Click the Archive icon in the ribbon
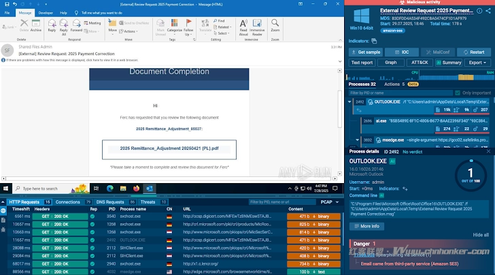Image resolution: width=495 pixels, height=275 pixels. [x=36, y=25]
